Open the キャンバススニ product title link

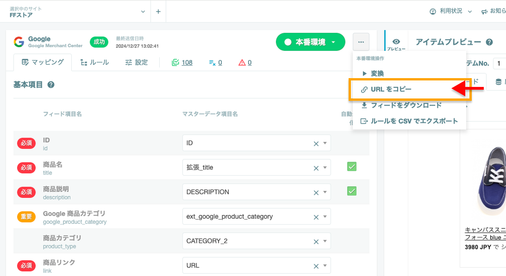pyautogui.click(x=485, y=233)
